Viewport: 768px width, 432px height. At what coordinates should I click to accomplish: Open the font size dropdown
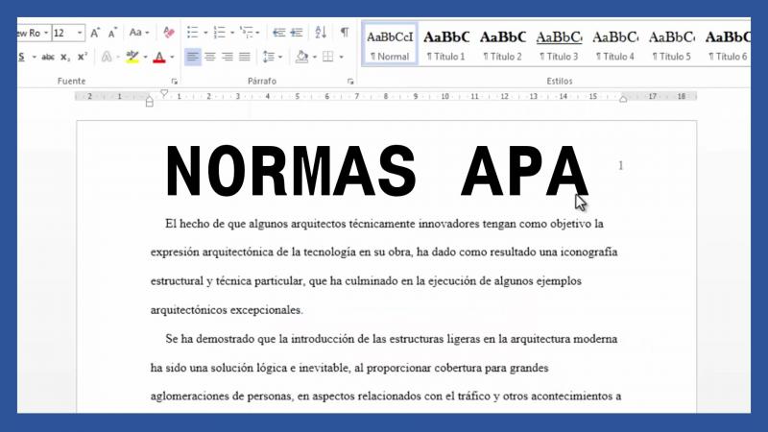click(80, 33)
